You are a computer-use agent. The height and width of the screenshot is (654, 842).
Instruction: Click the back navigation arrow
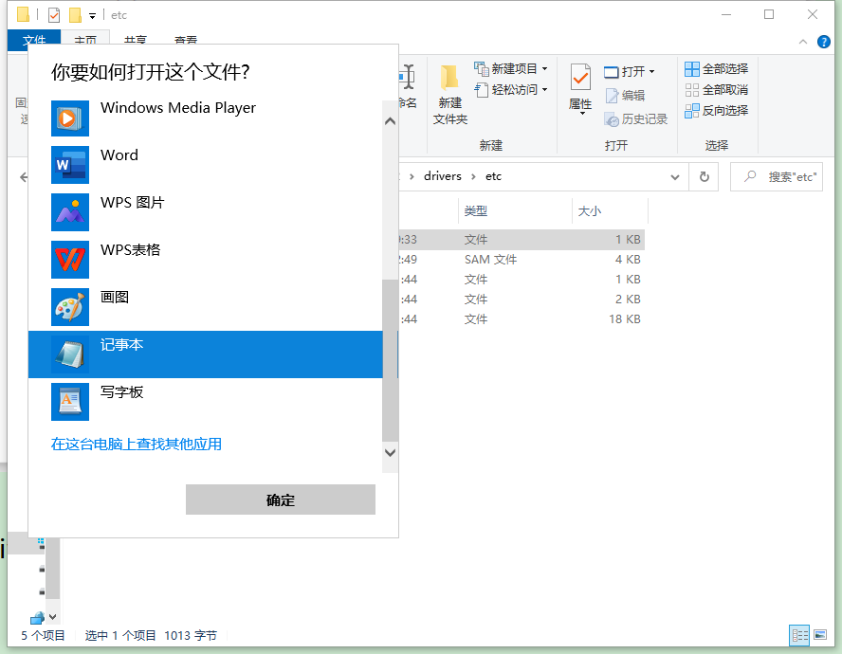click(x=24, y=177)
